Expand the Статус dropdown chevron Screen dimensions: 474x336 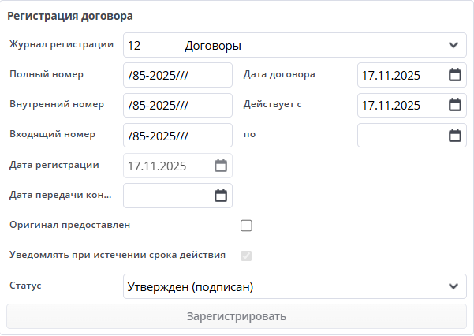453,286
